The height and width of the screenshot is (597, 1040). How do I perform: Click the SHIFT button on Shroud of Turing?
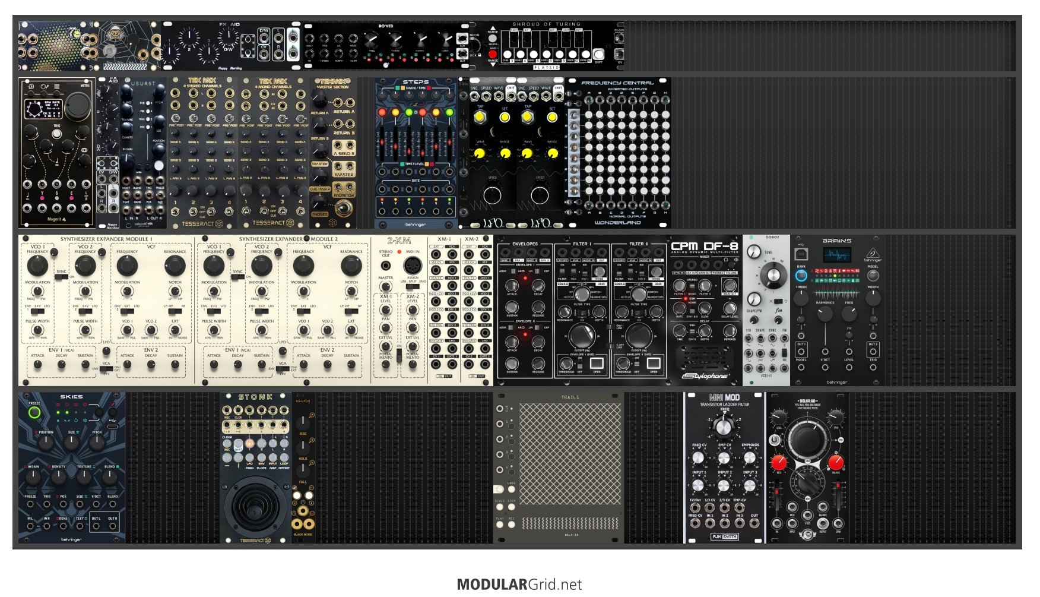pyautogui.click(x=598, y=54)
